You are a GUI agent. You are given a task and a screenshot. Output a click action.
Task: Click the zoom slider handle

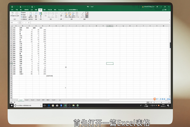point(161,103)
